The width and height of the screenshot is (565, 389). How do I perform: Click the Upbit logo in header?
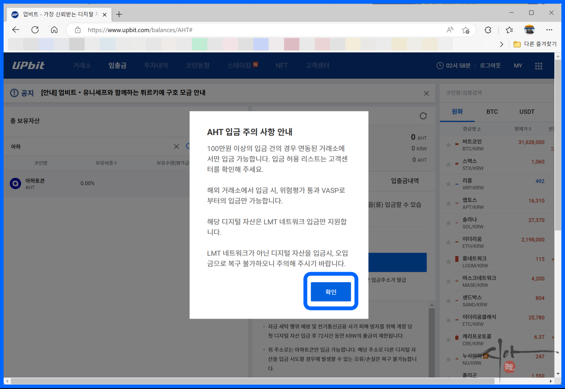point(28,66)
